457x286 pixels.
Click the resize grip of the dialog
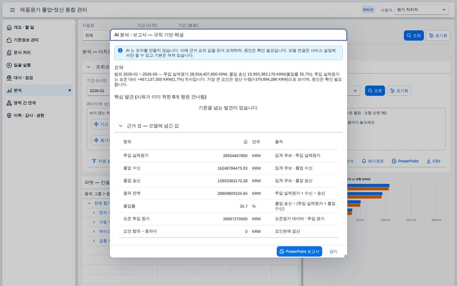click(x=345, y=255)
